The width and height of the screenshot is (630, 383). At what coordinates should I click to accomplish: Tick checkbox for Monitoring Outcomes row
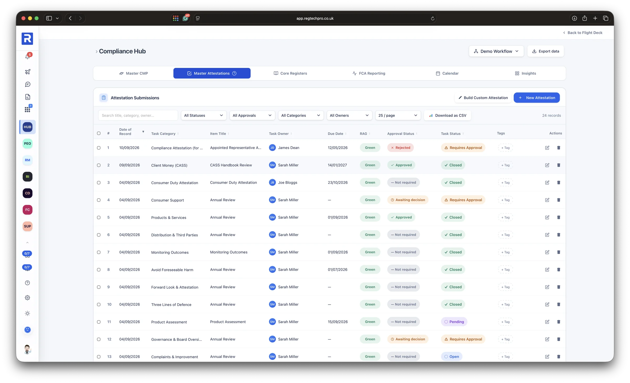99,252
